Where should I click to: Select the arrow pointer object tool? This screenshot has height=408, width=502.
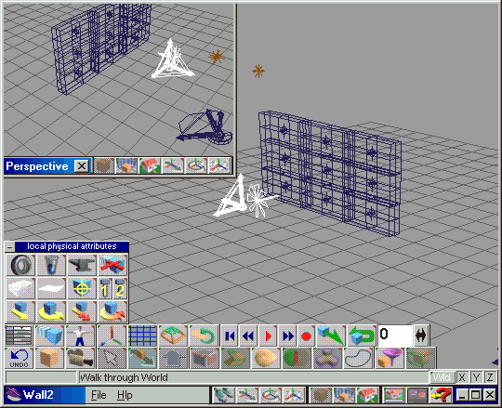coord(112,358)
